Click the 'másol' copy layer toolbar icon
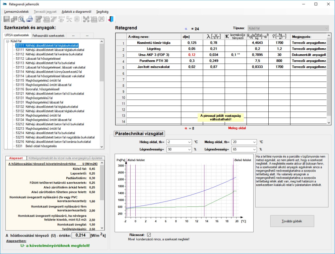Image resolution: width=335 pixels, height=254 pixels. [62, 19]
